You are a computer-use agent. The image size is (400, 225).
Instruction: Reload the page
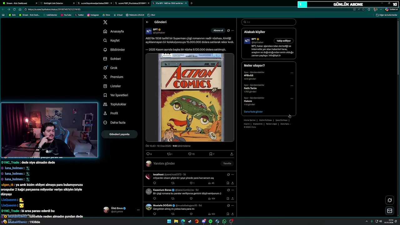[x=14, y=9]
